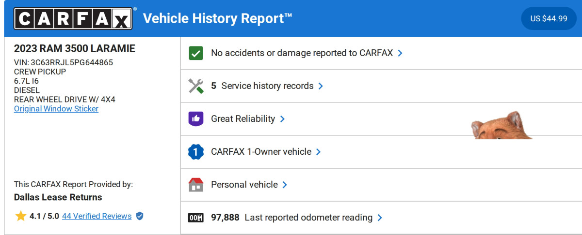Viewport: 582px width, 235px height.
Task: Expand the Last reported odometer reading chevron
Action: pyautogui.click(x=380, y=218)
